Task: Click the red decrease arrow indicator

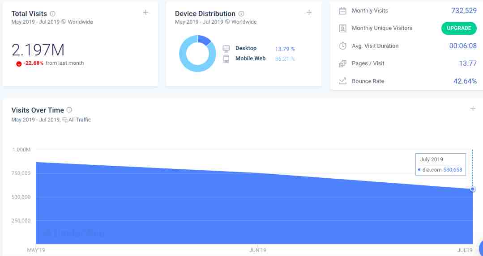Action: click(x=19, y=63)
